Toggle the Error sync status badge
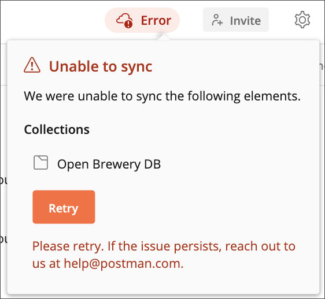 (x=142, y=20)
